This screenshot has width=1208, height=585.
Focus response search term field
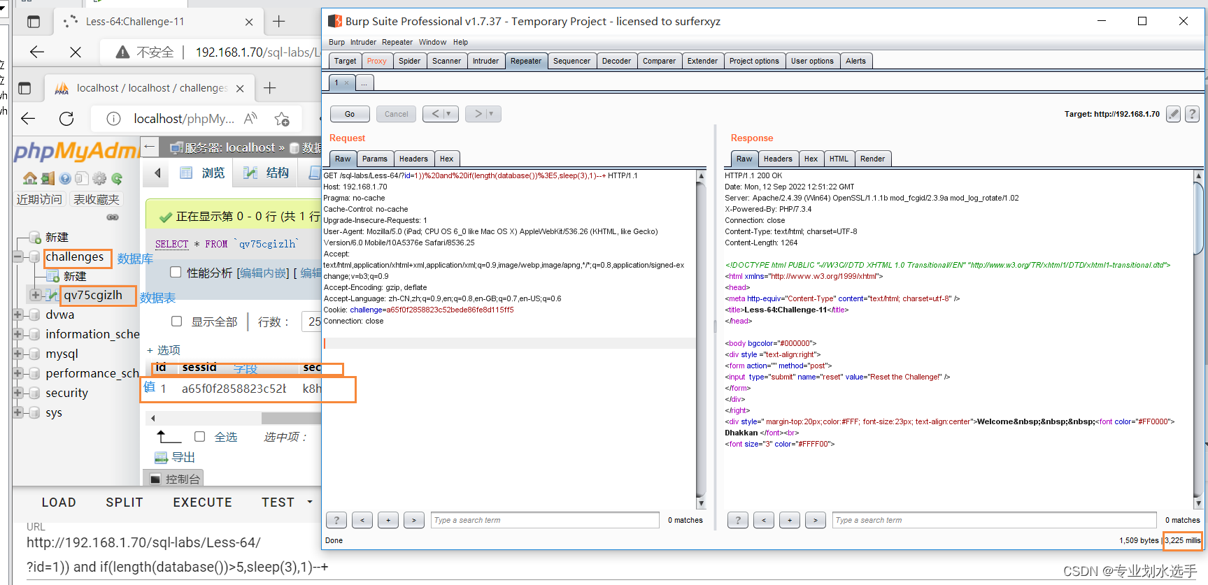pos(994,520)
